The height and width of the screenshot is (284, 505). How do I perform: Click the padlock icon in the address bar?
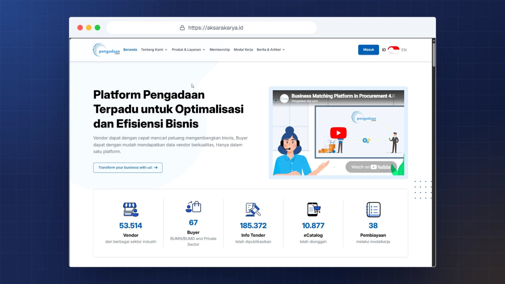(182, 28)
